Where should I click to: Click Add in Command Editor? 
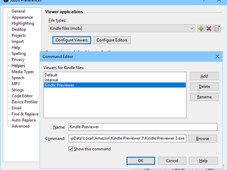click(204, 76)
